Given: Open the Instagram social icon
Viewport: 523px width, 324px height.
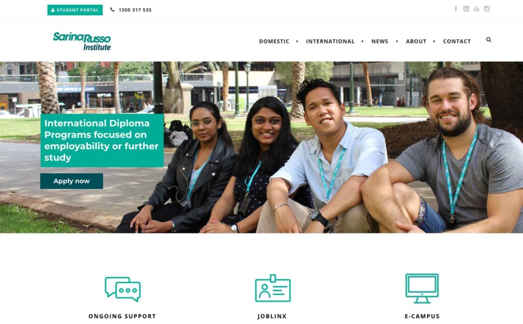Looking at the screenshot, I should (x=487, y=9).
